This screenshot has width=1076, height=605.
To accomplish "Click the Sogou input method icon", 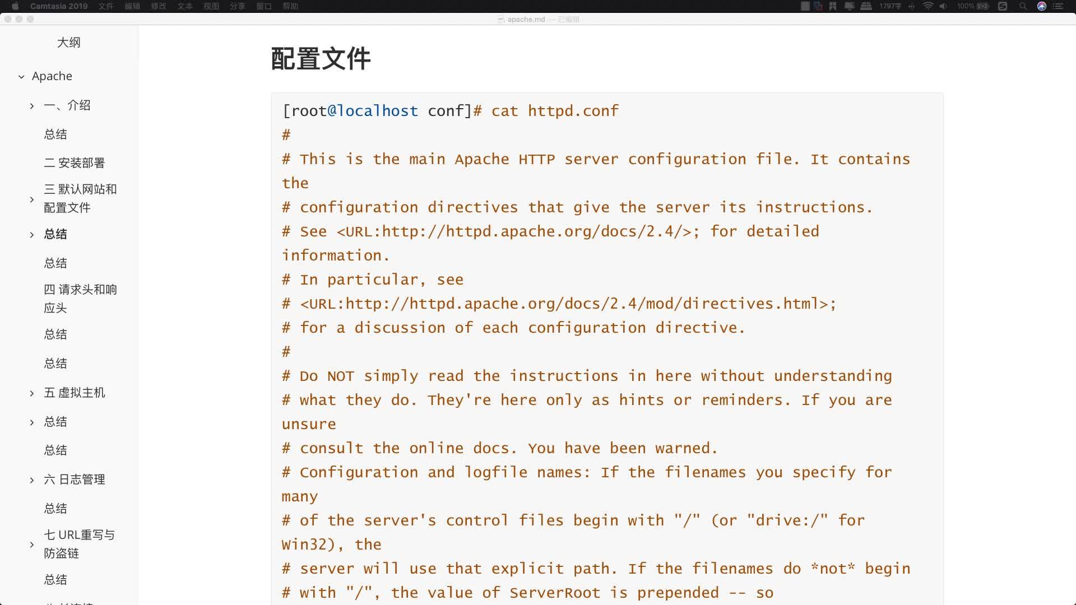I will click(1003, 6).
